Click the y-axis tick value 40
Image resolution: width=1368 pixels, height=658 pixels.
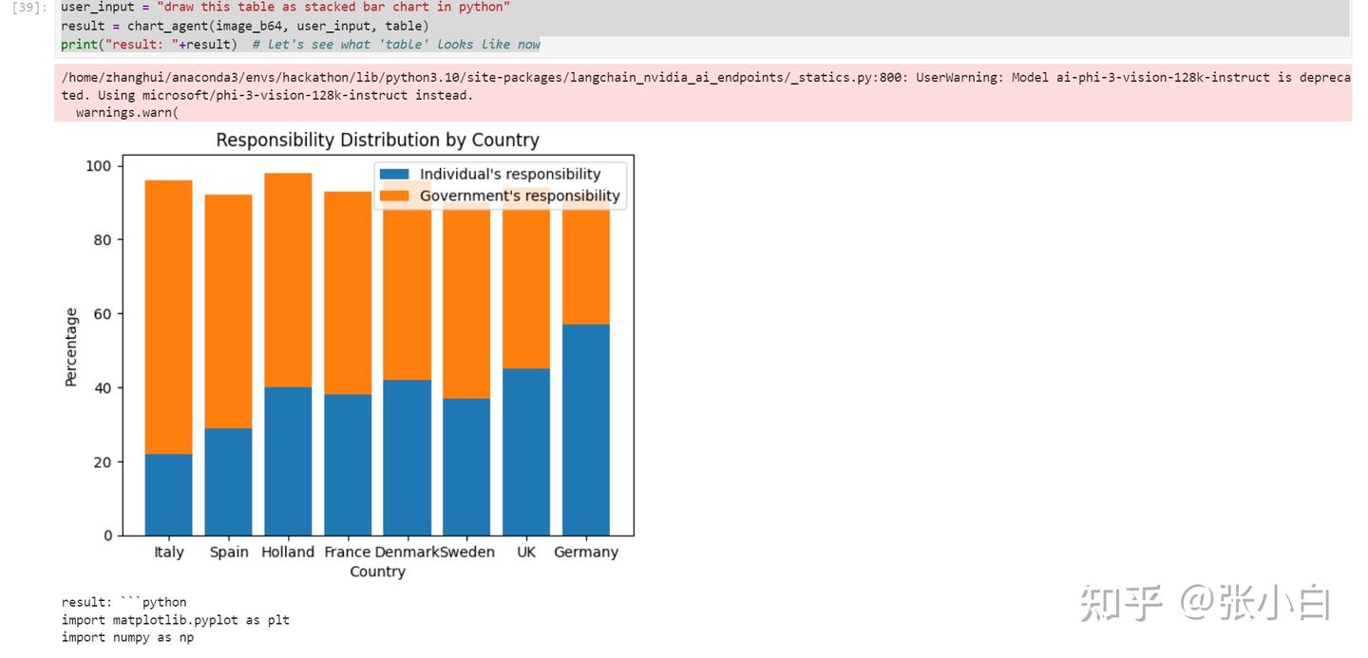point(103,388)
